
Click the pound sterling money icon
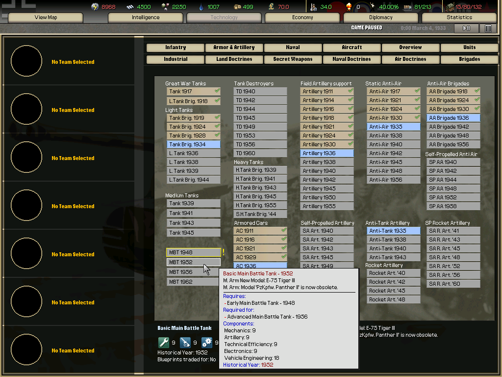pos(270,7)
